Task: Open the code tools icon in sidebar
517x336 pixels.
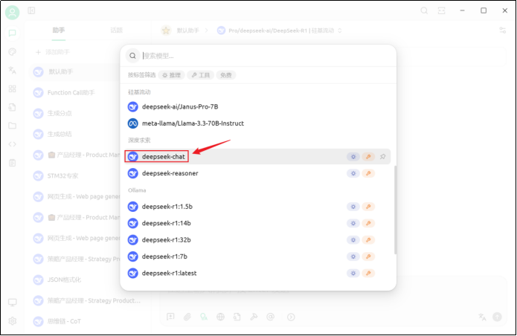Action: coord(12,144)
